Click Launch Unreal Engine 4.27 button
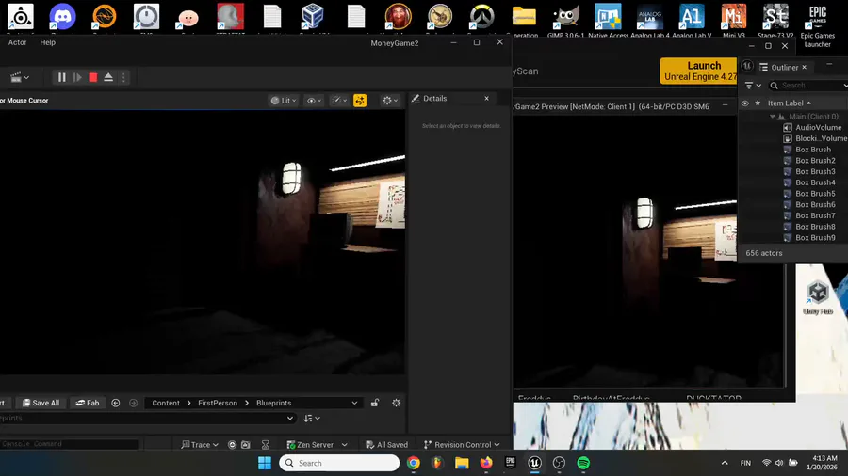This screenshot has width=848, height=476. (x=699, y=71)
